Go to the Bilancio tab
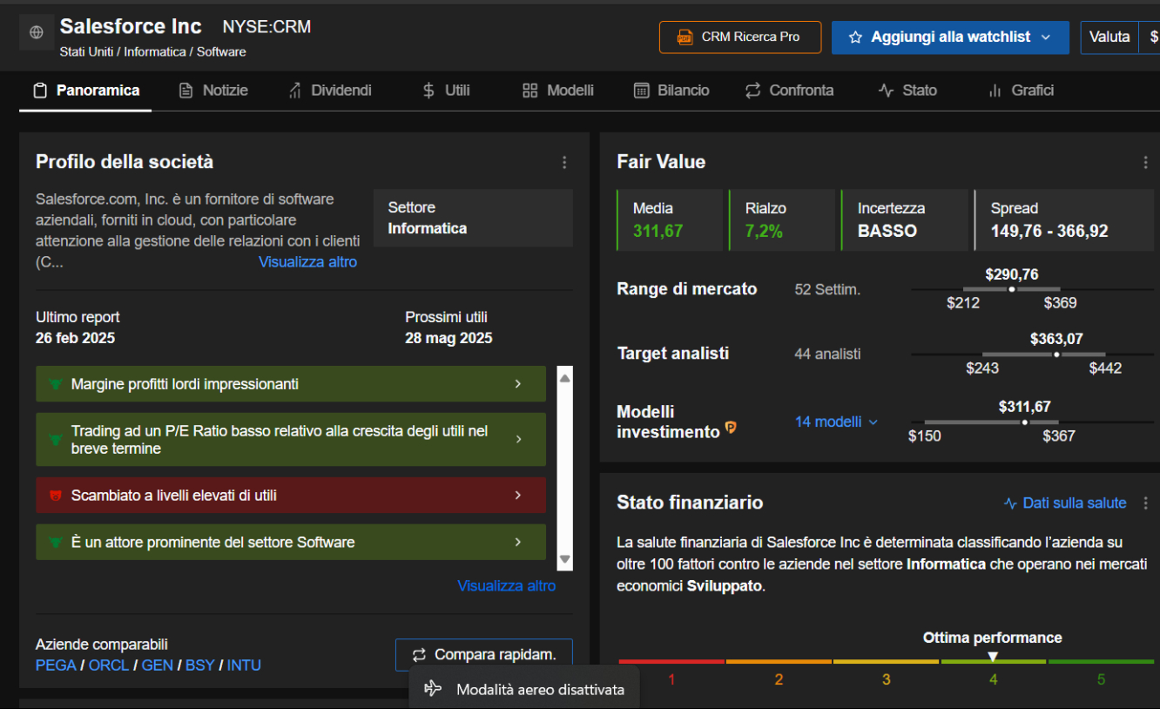This screenshot has width=1160, height=709. click(x=671, y=91)
